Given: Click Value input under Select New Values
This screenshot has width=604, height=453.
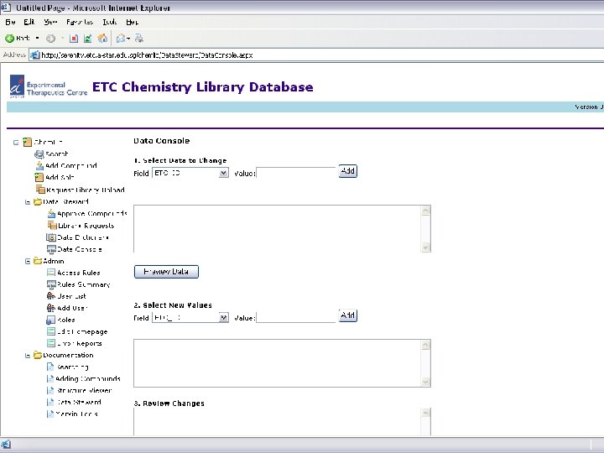Looking at the screenshot, I should 296,317.
